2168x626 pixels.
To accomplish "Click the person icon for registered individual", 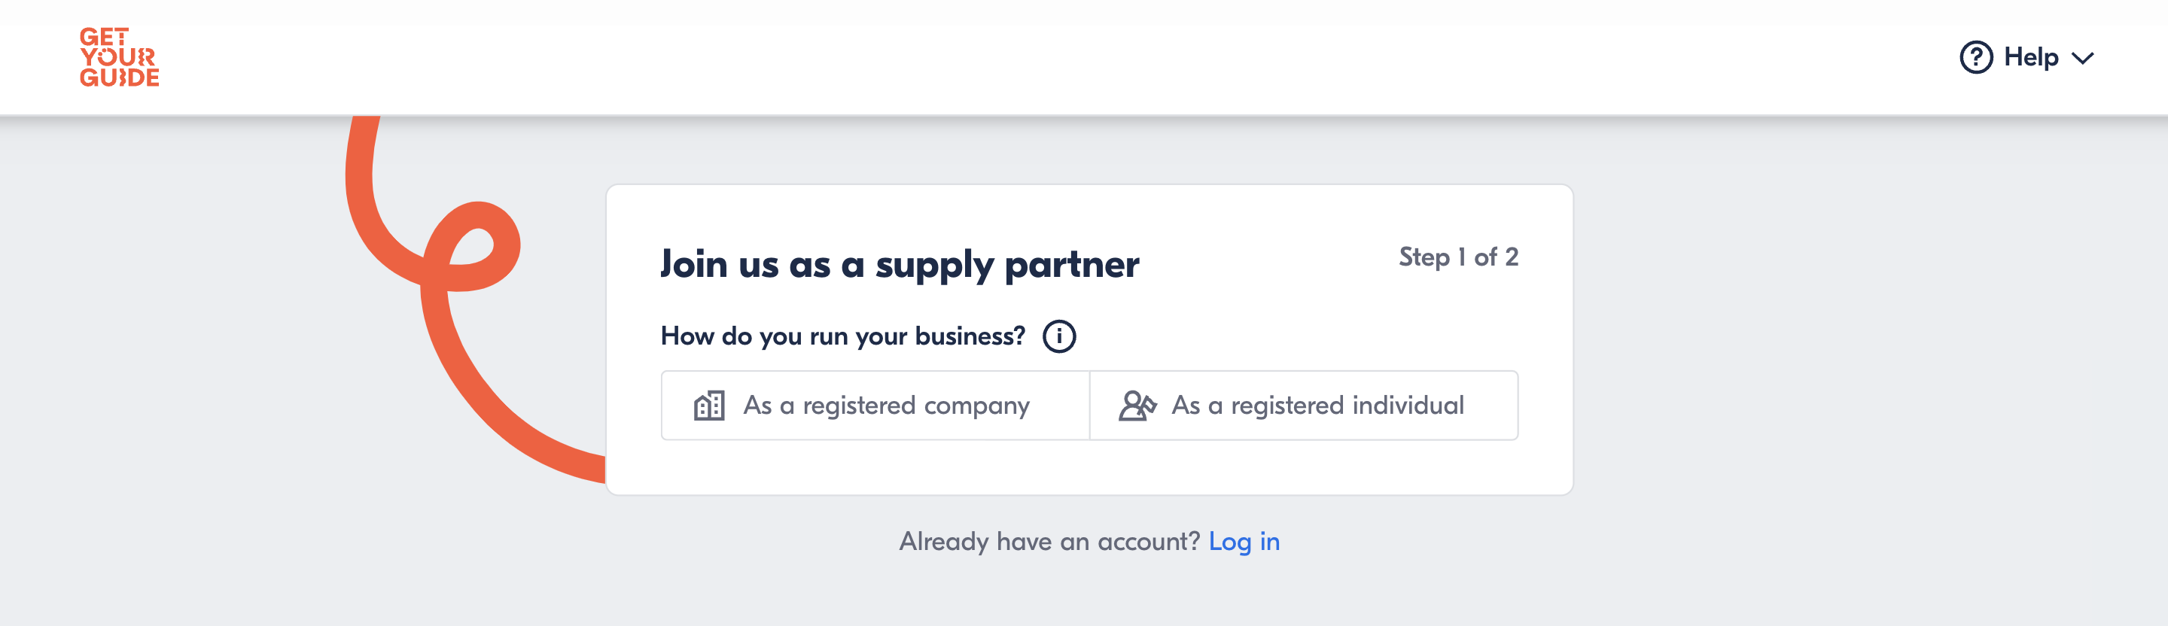I will (x=1135, y=405).
